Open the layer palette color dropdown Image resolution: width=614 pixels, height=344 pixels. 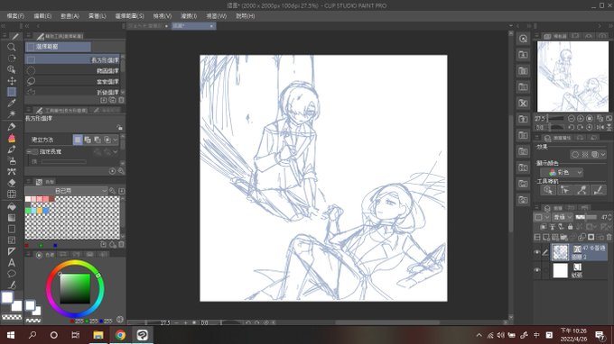[x=542, y=217]
